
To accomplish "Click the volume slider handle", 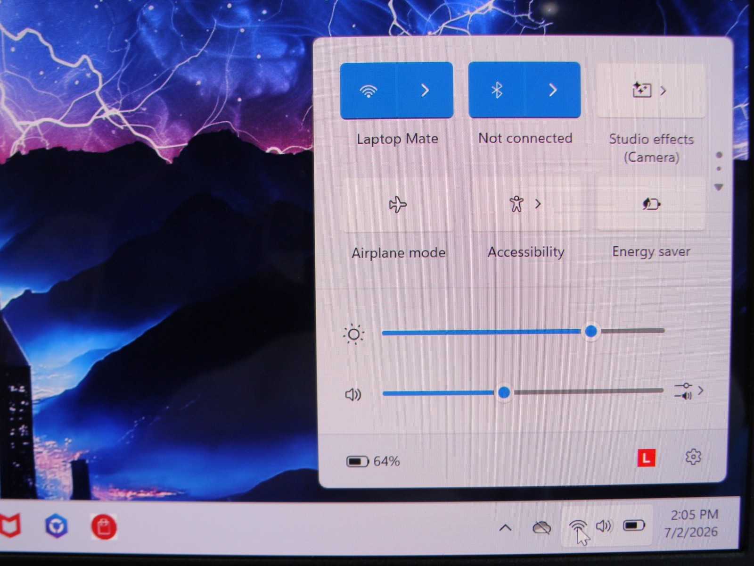I will pos(504,392).
